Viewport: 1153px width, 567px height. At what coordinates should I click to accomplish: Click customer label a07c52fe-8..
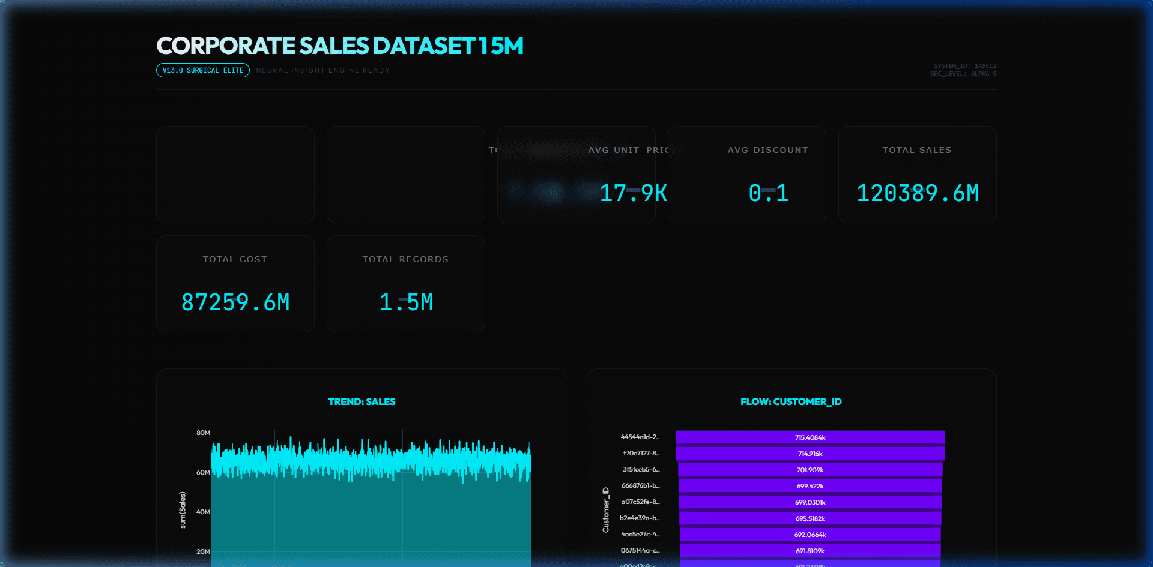[640, 502]
